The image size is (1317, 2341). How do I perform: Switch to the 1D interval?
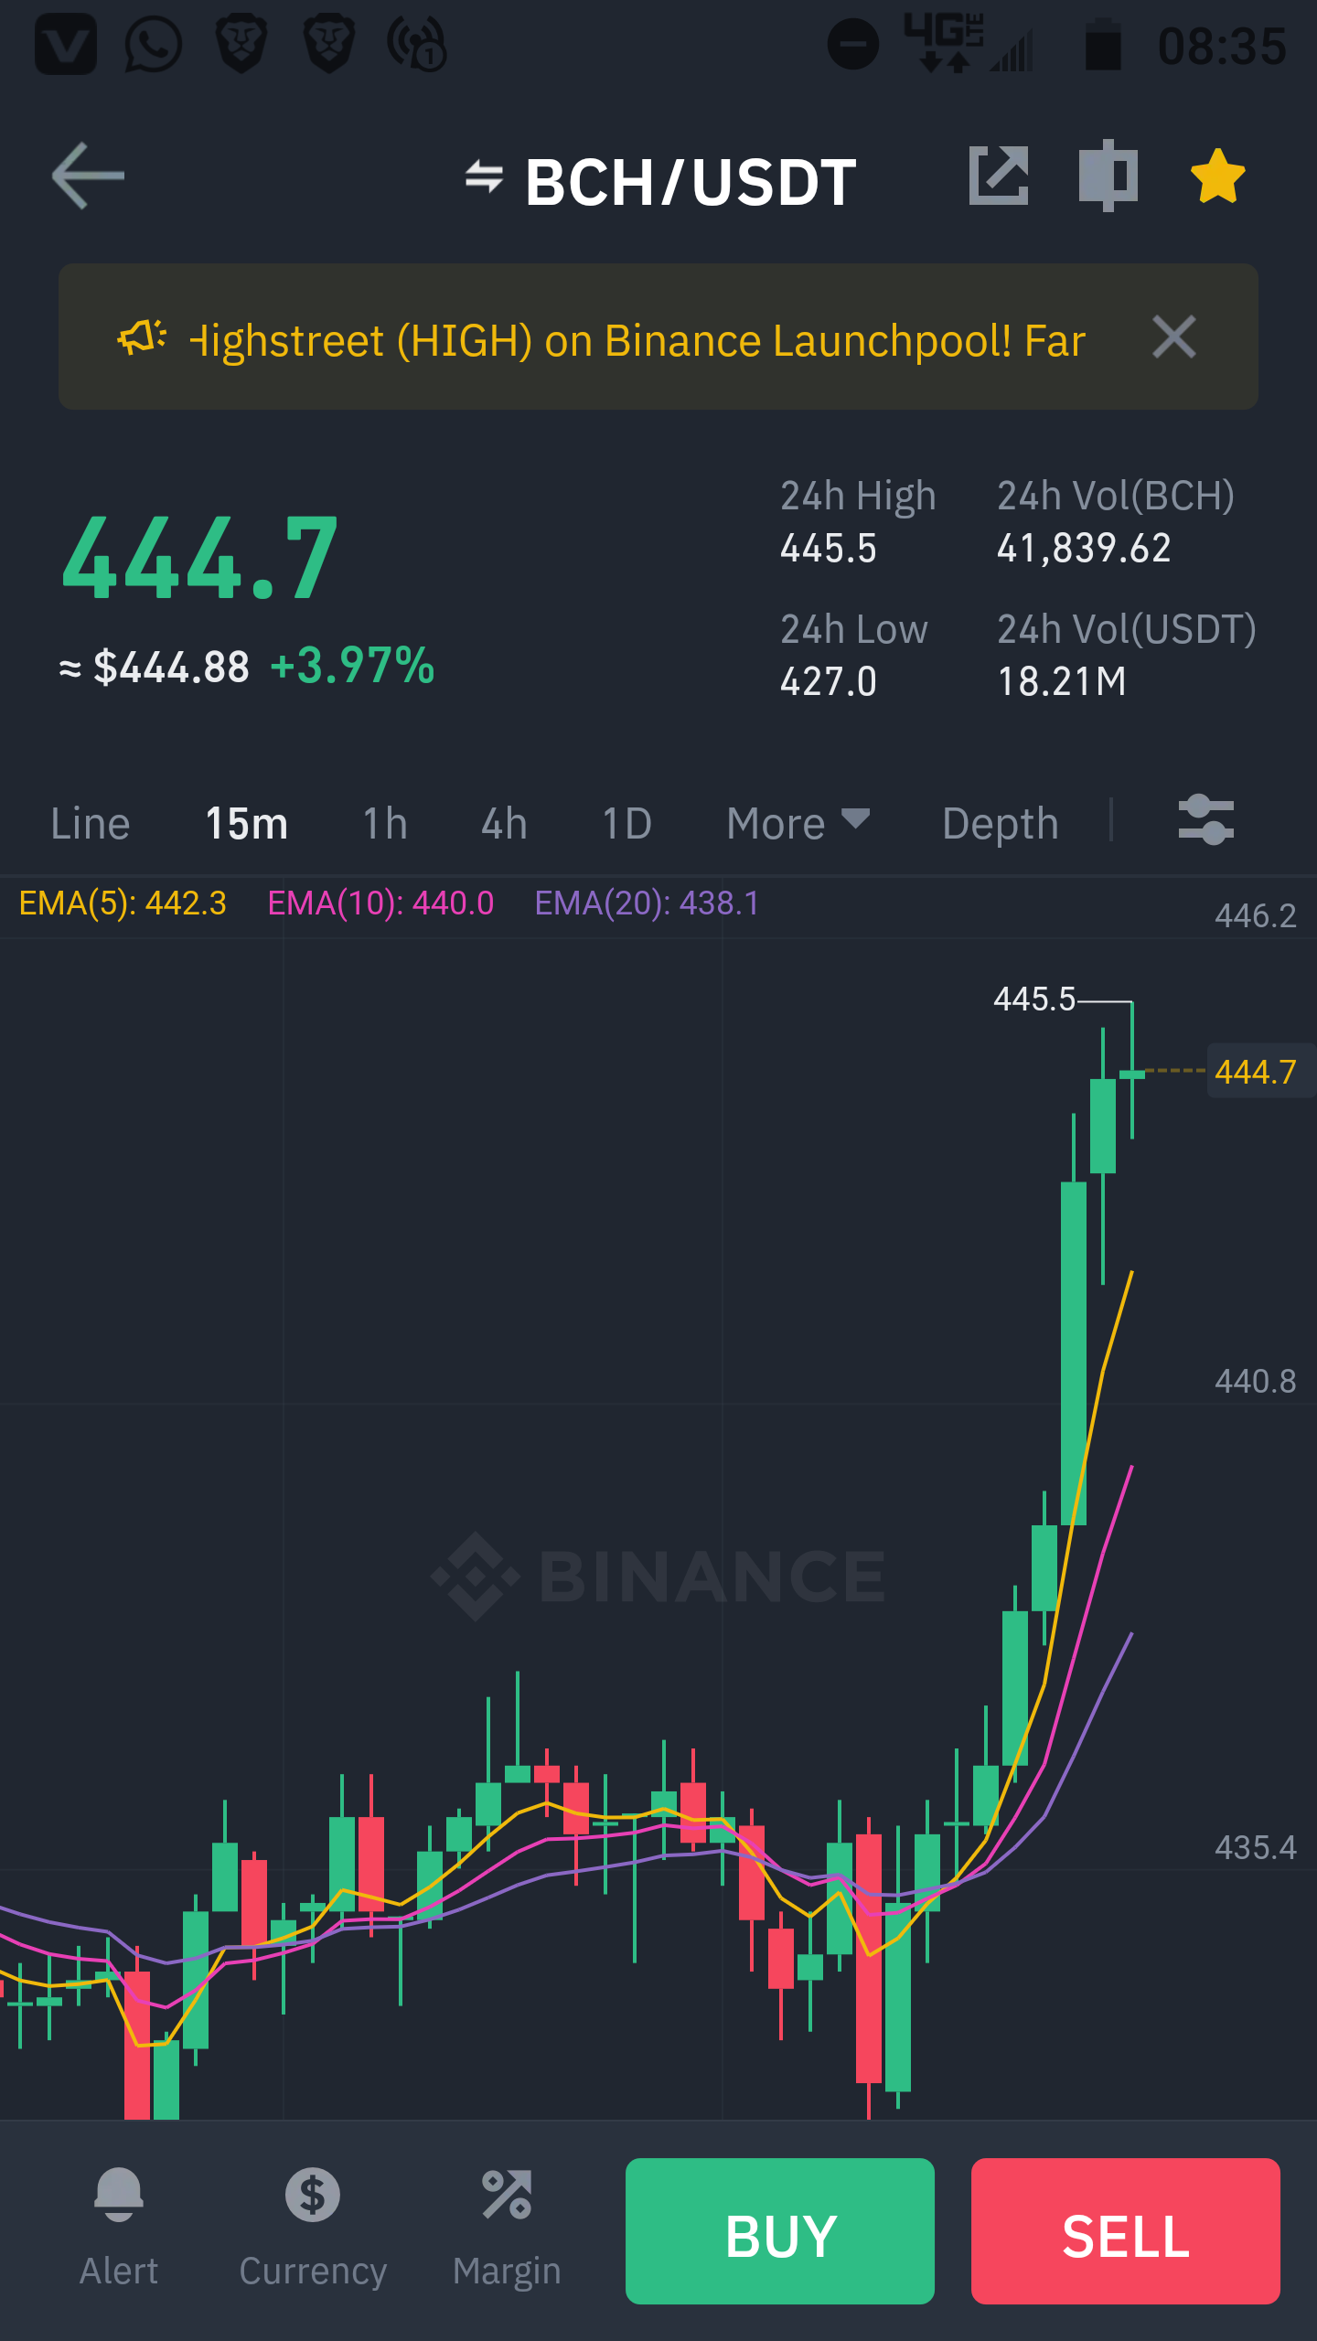626,823
